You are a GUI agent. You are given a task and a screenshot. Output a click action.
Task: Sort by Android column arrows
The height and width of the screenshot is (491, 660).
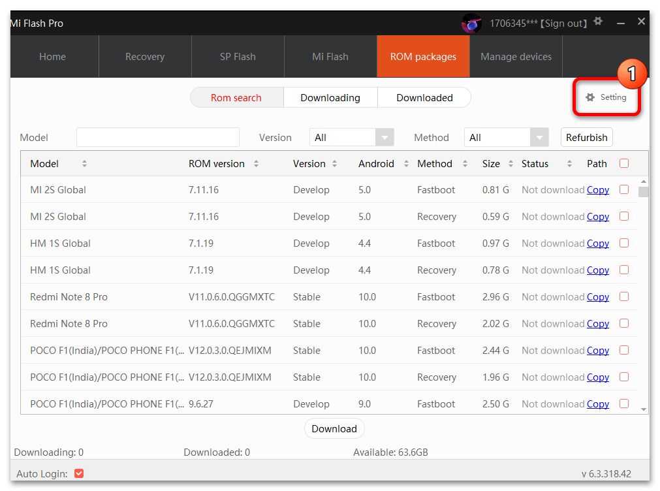[406, 163]
